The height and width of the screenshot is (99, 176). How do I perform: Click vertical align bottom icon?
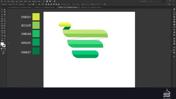point(59,4)
